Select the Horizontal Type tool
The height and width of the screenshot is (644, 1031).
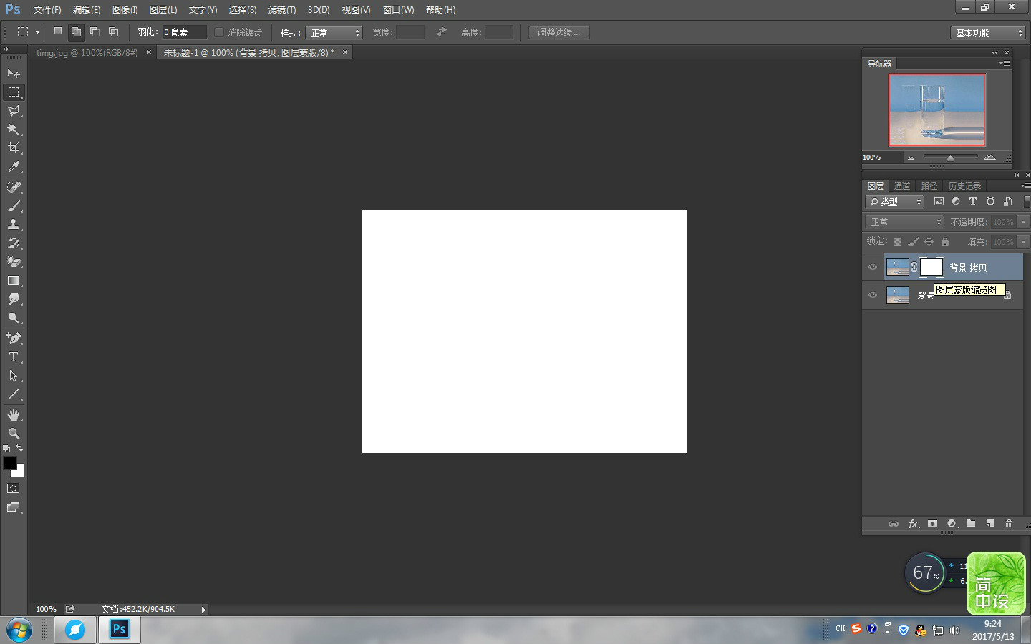[x=13, y=356]
